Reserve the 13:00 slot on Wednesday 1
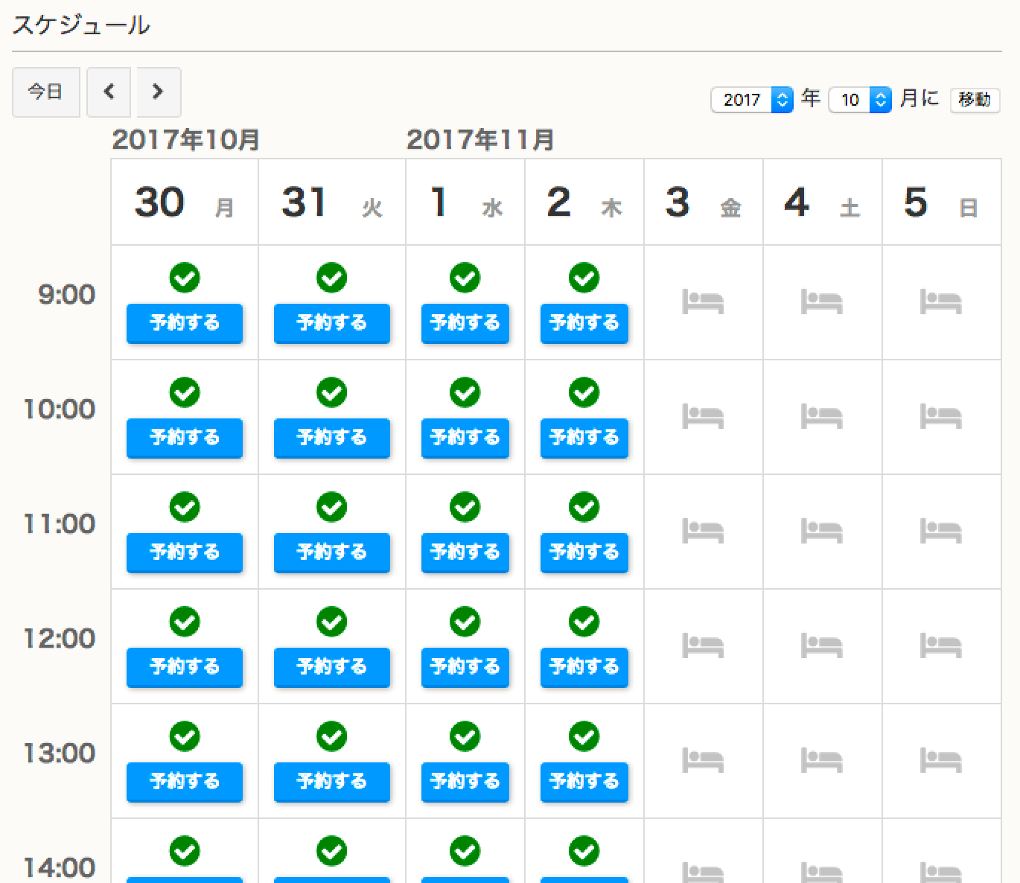The width and height of the screenshot is (1020, 883). 465,782
